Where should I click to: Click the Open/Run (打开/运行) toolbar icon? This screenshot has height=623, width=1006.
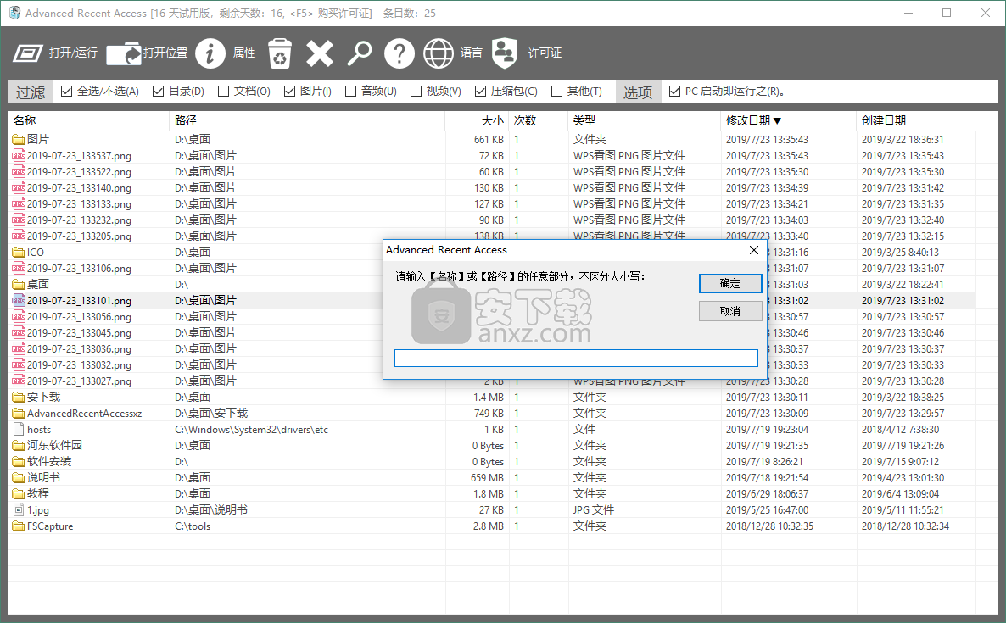click(x=28, y=53)
